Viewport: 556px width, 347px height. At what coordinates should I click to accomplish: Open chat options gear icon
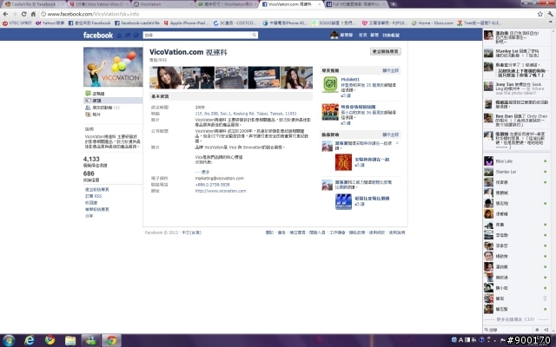537,330
